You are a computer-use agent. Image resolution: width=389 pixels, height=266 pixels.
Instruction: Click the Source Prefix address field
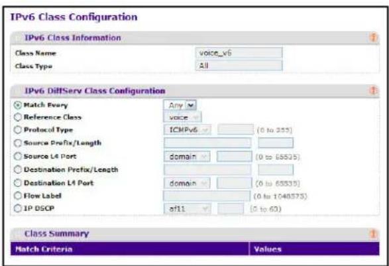tap(207, 143)
